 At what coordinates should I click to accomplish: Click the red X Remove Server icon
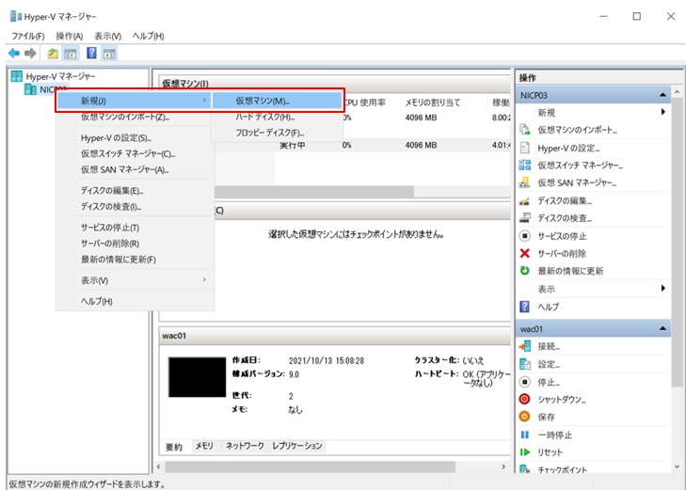point(525,254)
